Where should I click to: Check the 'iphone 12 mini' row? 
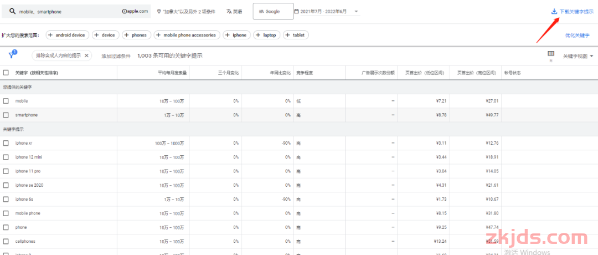(6, 157)
